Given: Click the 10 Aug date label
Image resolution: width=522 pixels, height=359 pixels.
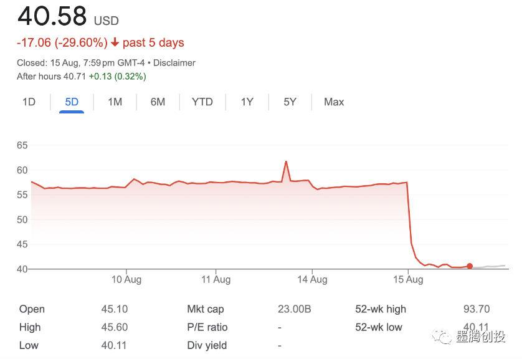Looking at the screenshot, I should click(x=126, y=280).
